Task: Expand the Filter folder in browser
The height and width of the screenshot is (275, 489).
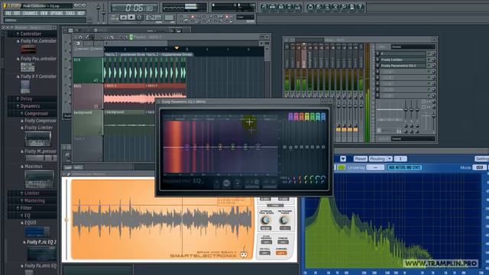Action: click(x=26, y=208)
